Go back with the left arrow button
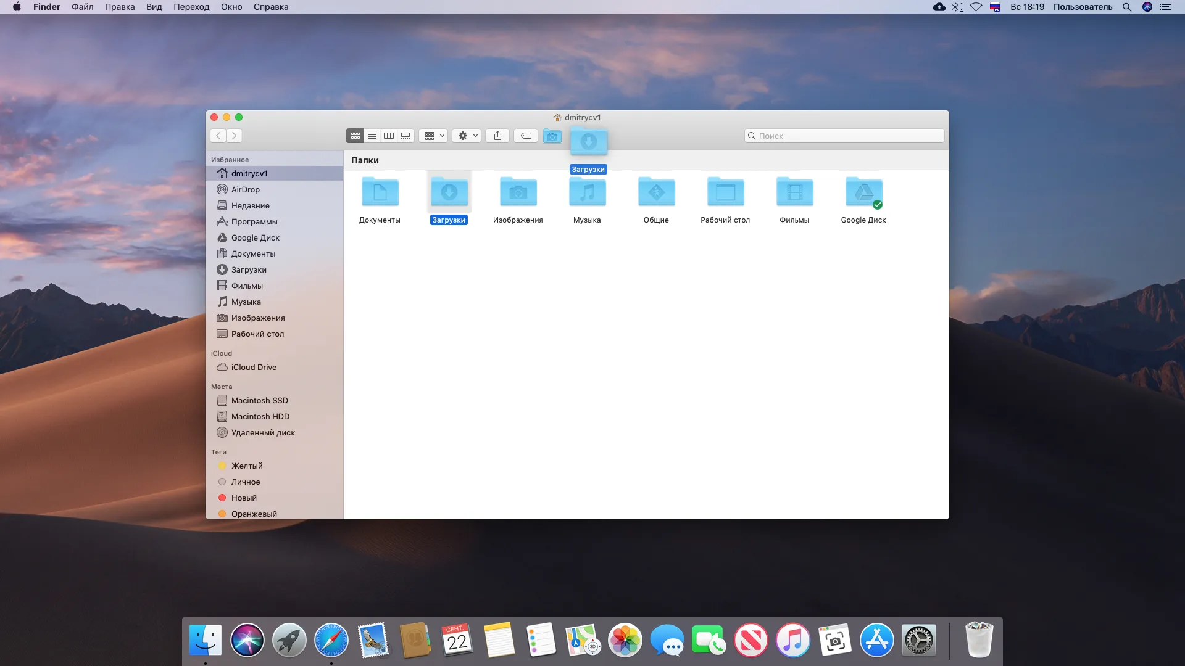The width and height of the screenshot is (1185, 666). (x=218, y=136)
